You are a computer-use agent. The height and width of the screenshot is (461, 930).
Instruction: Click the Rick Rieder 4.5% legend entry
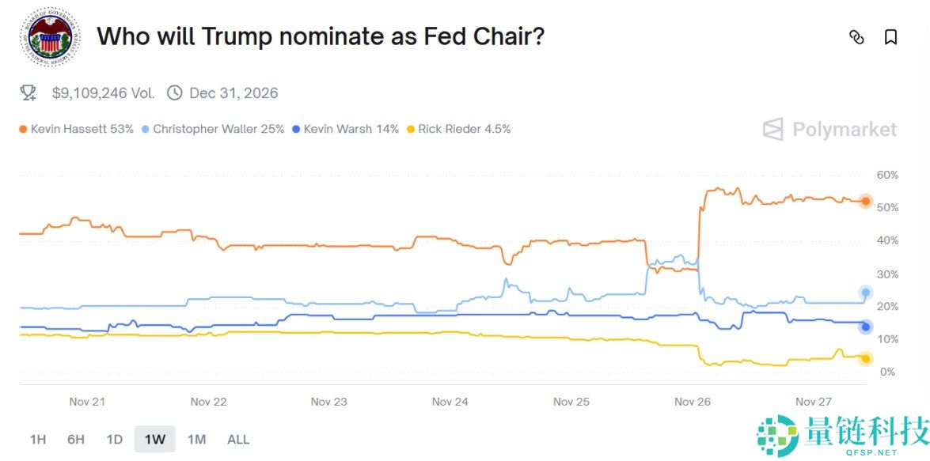[458, 129]
